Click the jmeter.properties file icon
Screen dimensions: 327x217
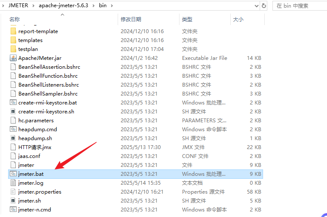pyautogui.click(x=13, y=192)
